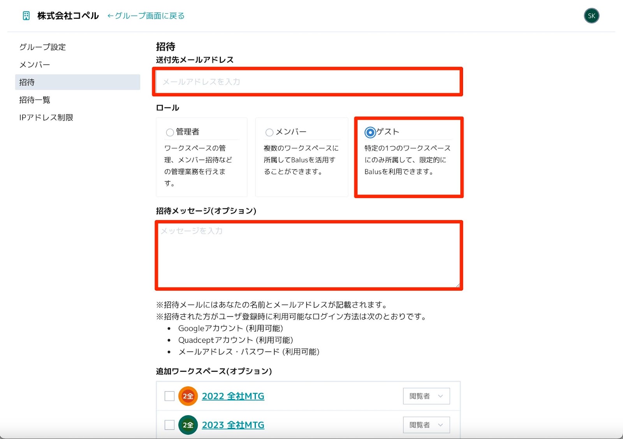Click the 追加ワークスペース(オプション) heading

pyautogui.click(x=214, y=371)
